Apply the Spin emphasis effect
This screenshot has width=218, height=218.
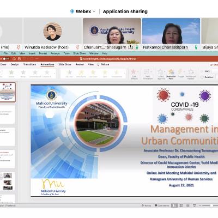[x=105, y=74]
